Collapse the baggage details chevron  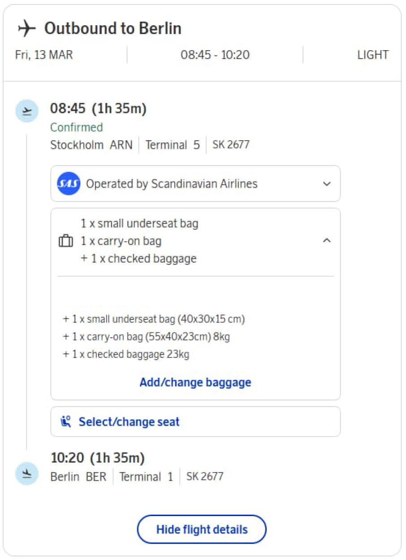(327, 241)
